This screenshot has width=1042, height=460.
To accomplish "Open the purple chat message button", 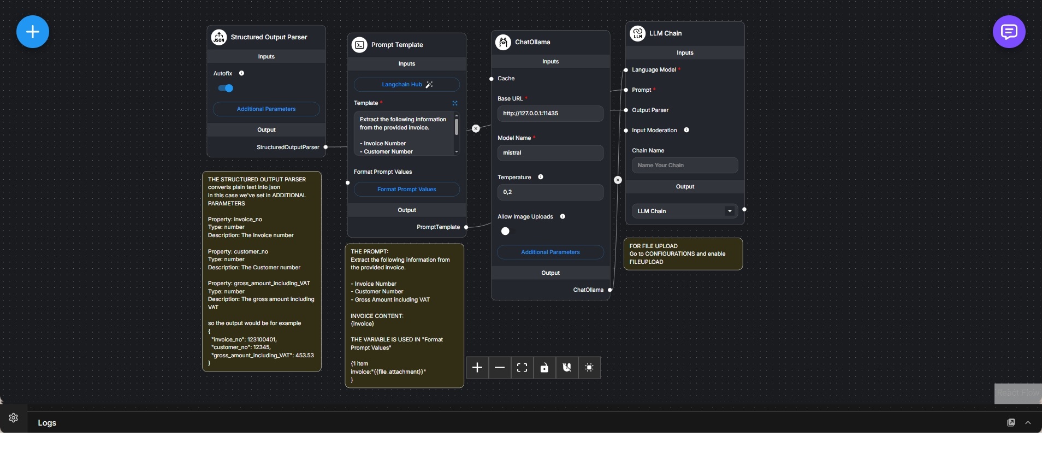I will (1009, 32).
